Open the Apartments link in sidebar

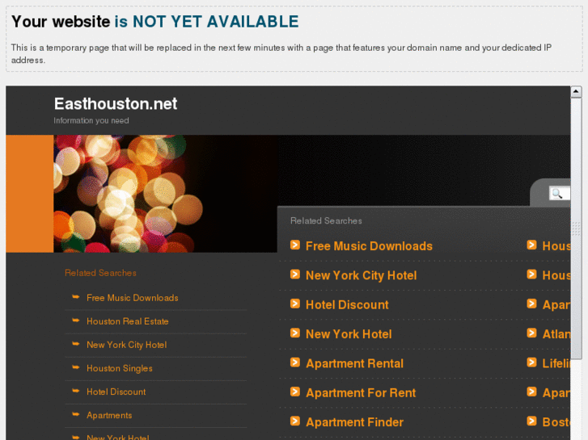109,415
